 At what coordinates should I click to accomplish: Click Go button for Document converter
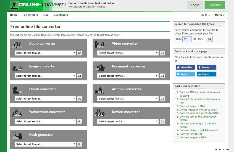pos(162,76)
